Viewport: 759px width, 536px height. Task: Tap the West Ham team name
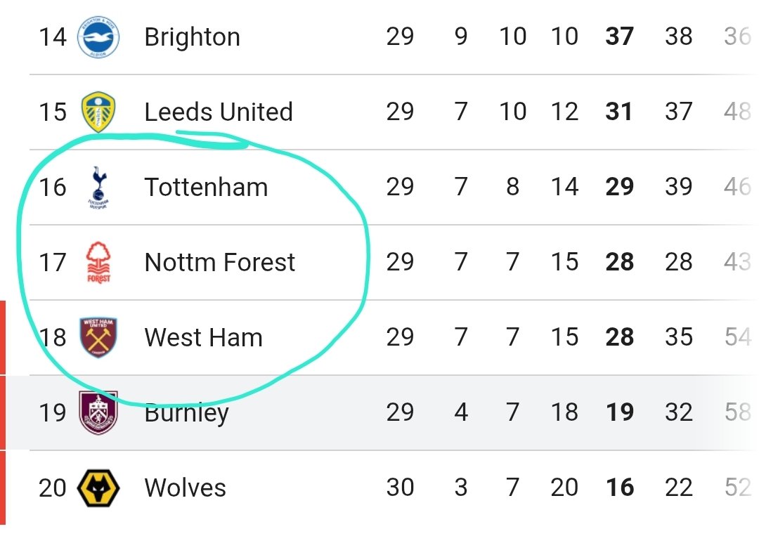203,338
